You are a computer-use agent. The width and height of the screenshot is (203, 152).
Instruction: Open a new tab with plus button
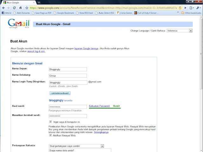click(x=39, y=3)
